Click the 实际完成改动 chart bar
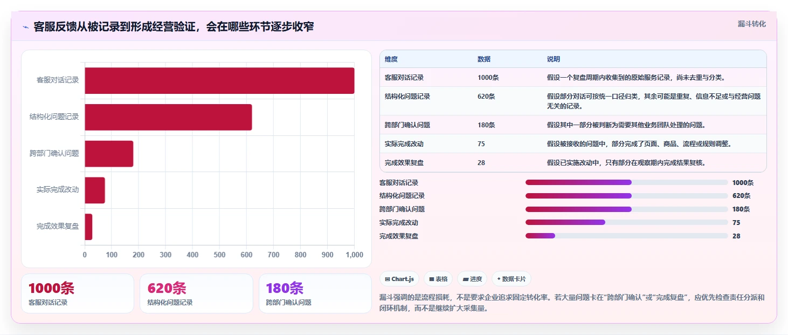This screenshot has width=788, height=335. (95, 190)
